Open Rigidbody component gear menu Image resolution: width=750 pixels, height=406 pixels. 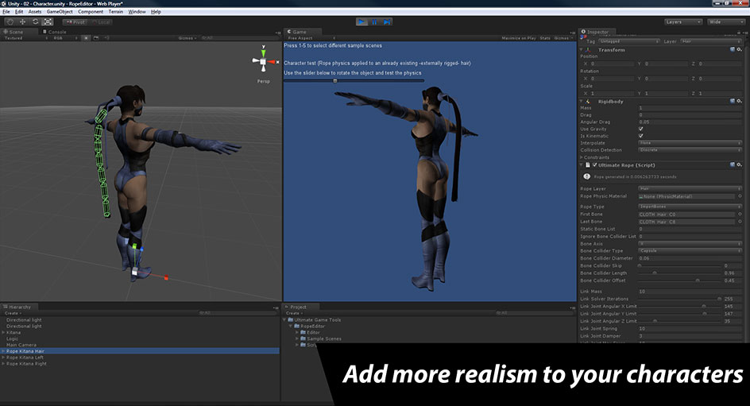click(739, 101)
